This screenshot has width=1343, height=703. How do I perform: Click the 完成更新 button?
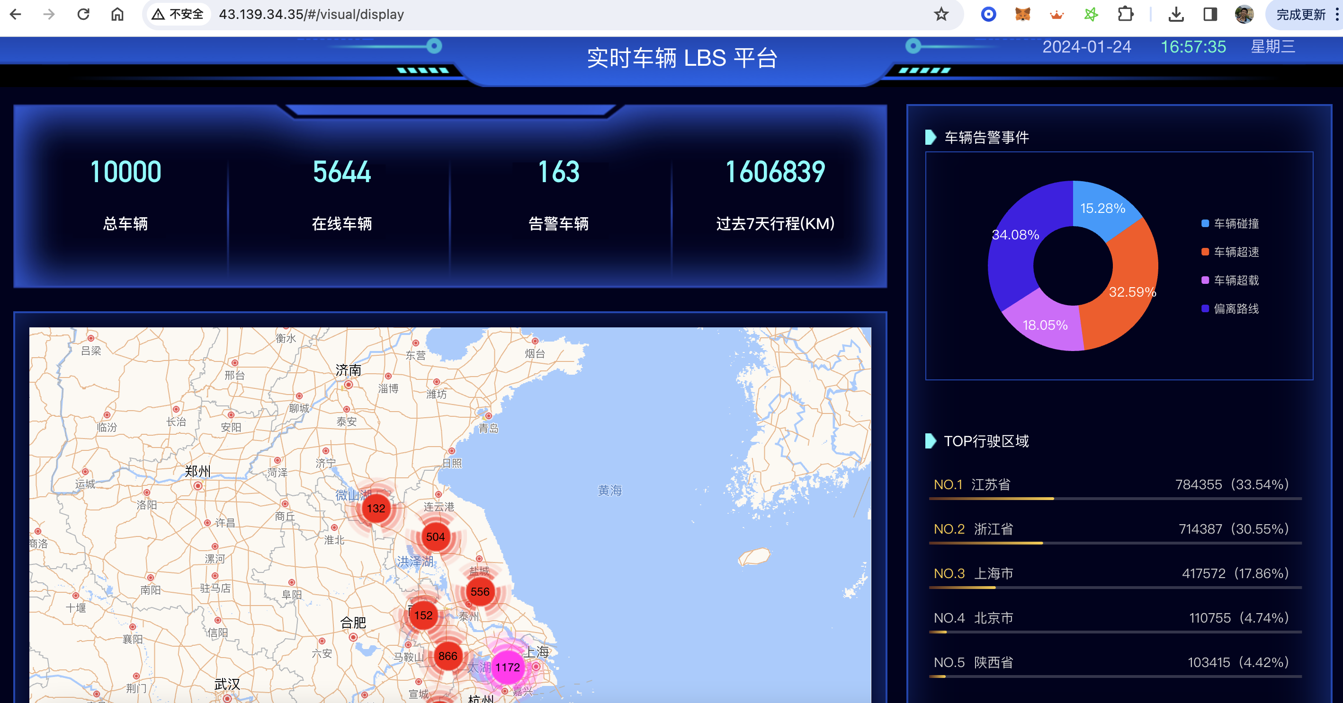coord(1300,15)
